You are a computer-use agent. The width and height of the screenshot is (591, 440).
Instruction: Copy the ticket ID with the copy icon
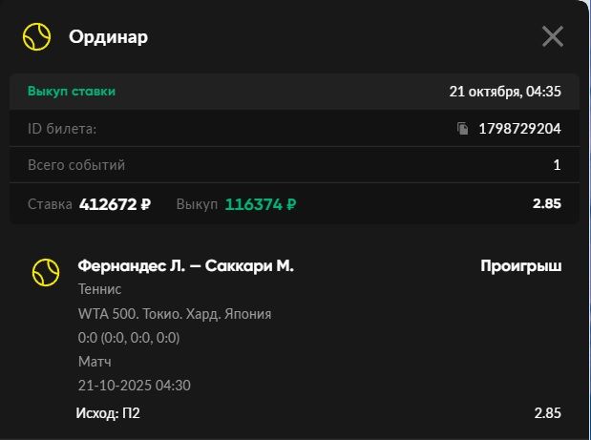coord(463,128)
